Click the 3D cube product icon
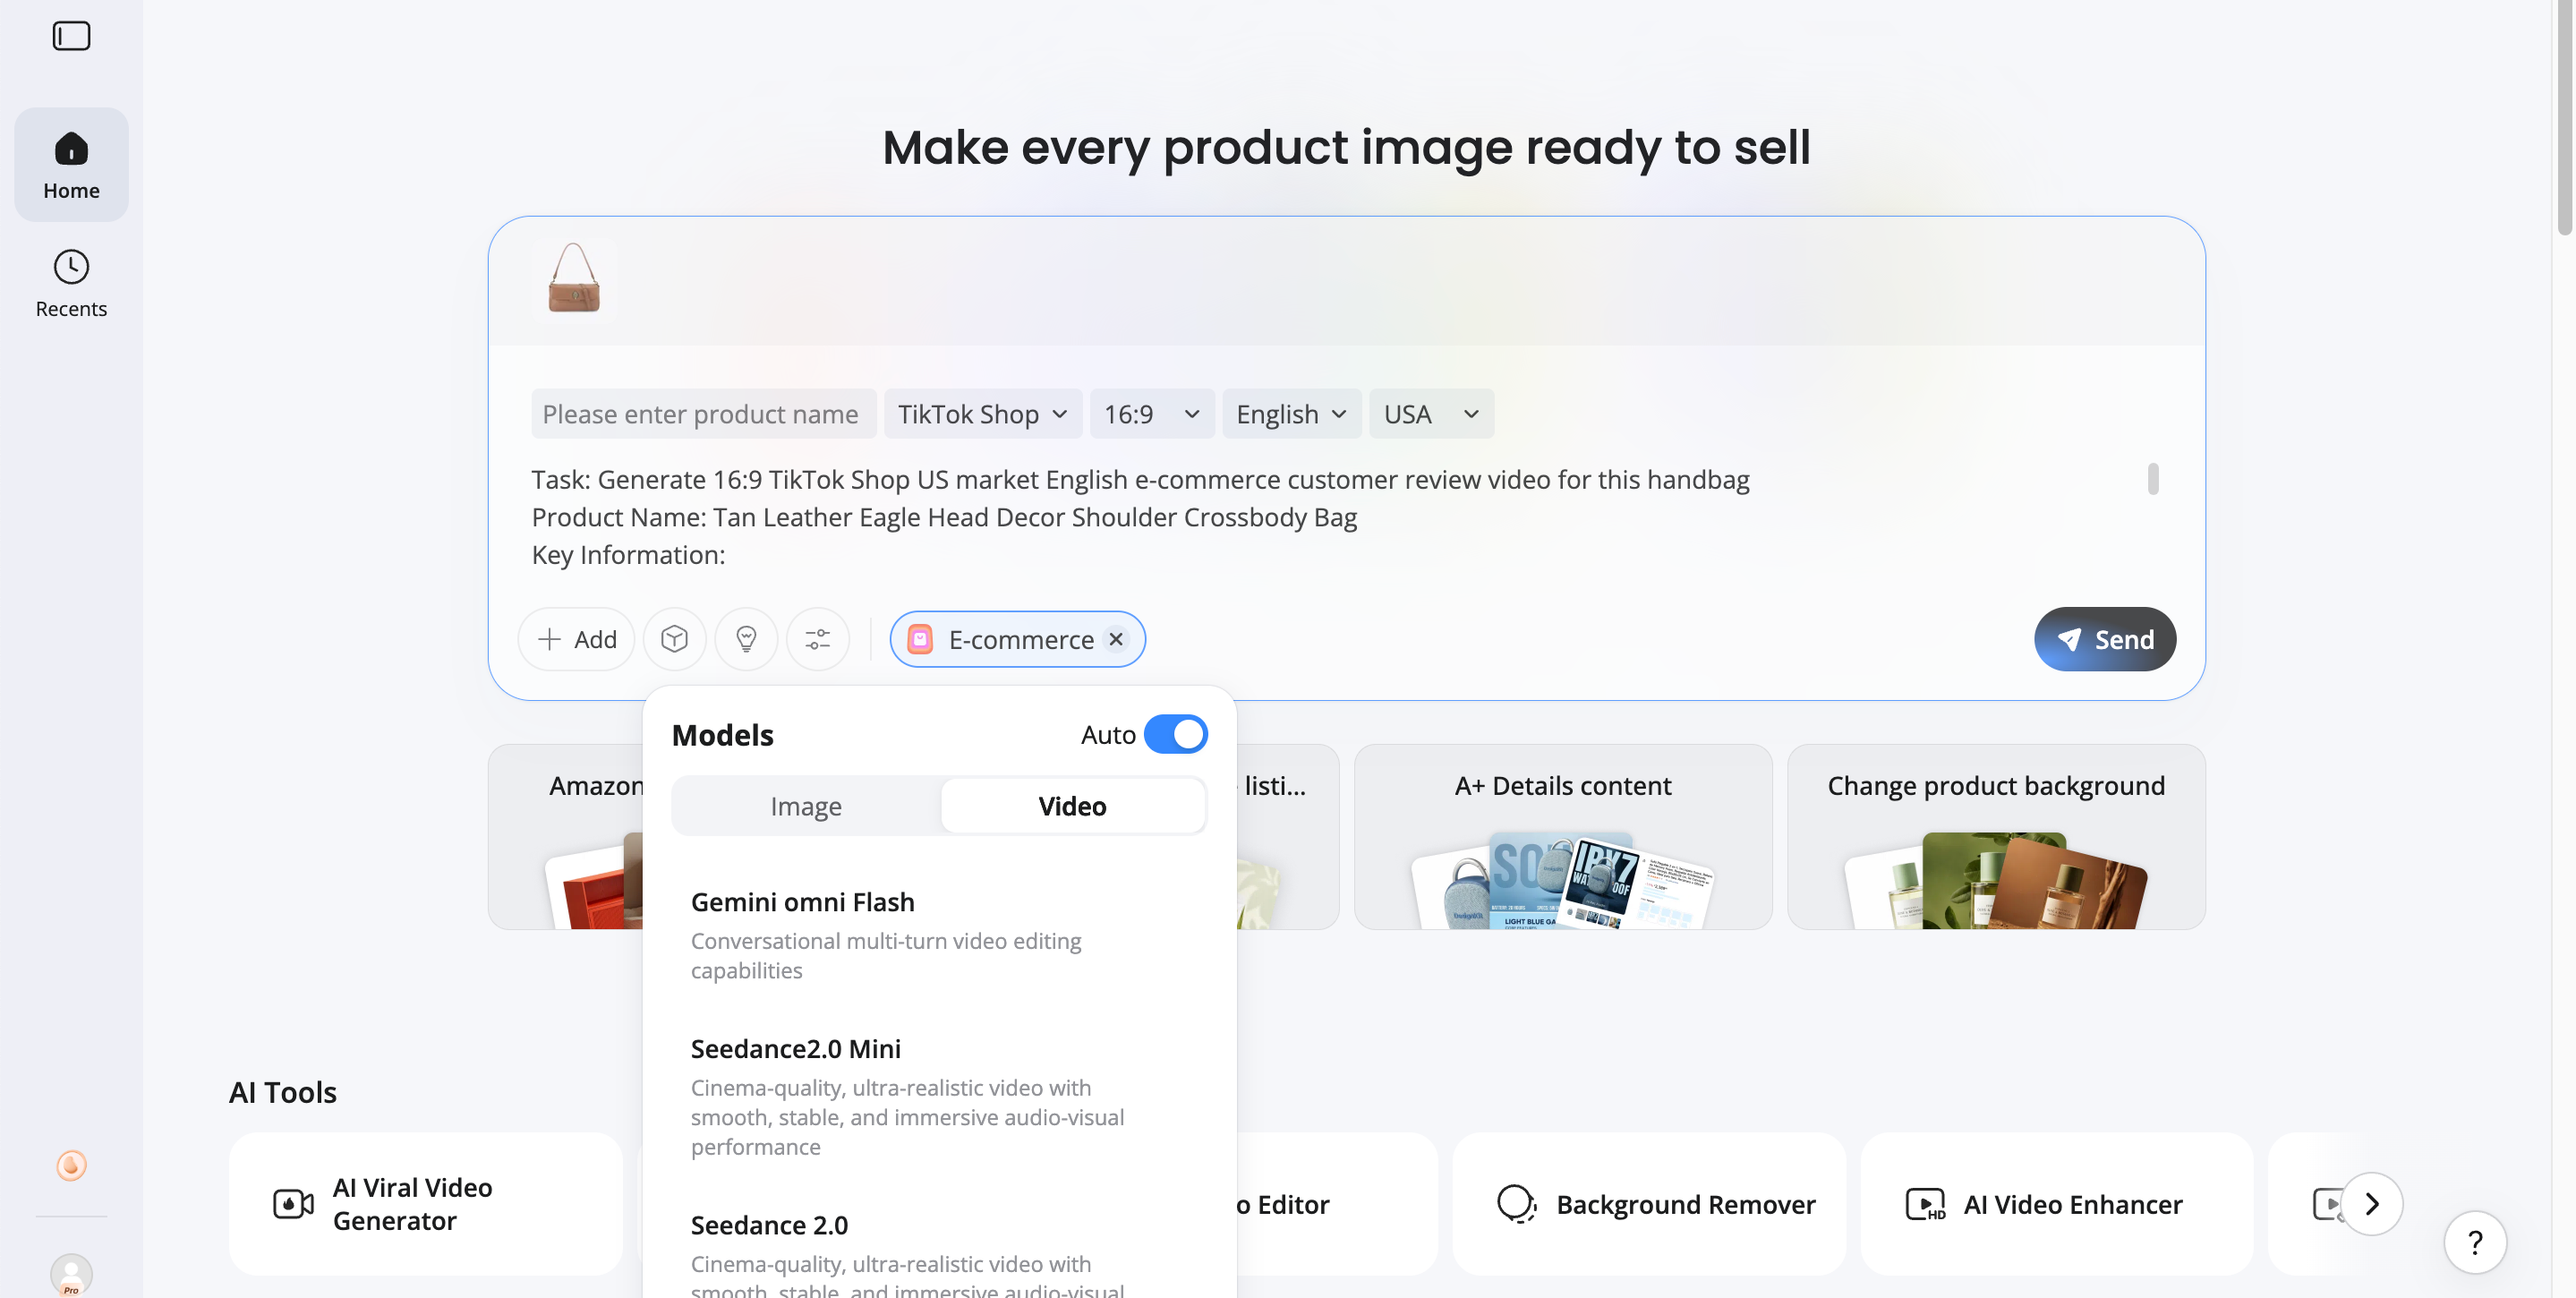This screenshot has width=2576, height=1298. point(675,639)
